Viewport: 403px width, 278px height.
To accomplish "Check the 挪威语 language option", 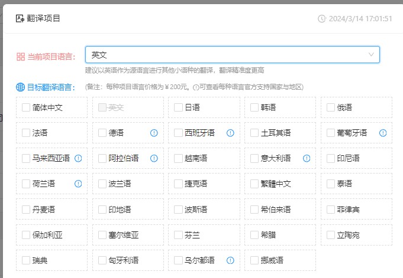I will pyautogui.click(x=255, y=260).
